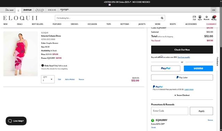Select the Eloquii E brand tab
This screenshot has height=131, width=222.
[18, 10]
